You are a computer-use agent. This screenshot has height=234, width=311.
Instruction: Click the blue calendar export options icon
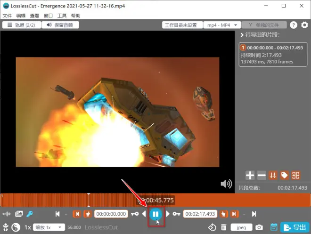tap(274, 227)
